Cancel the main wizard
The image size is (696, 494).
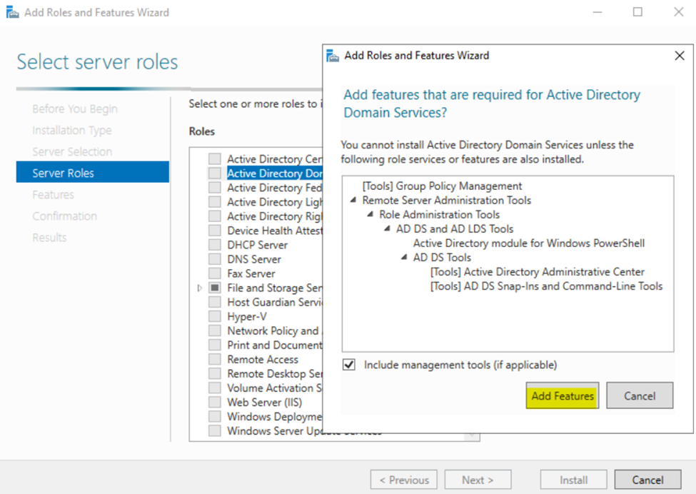647,480
